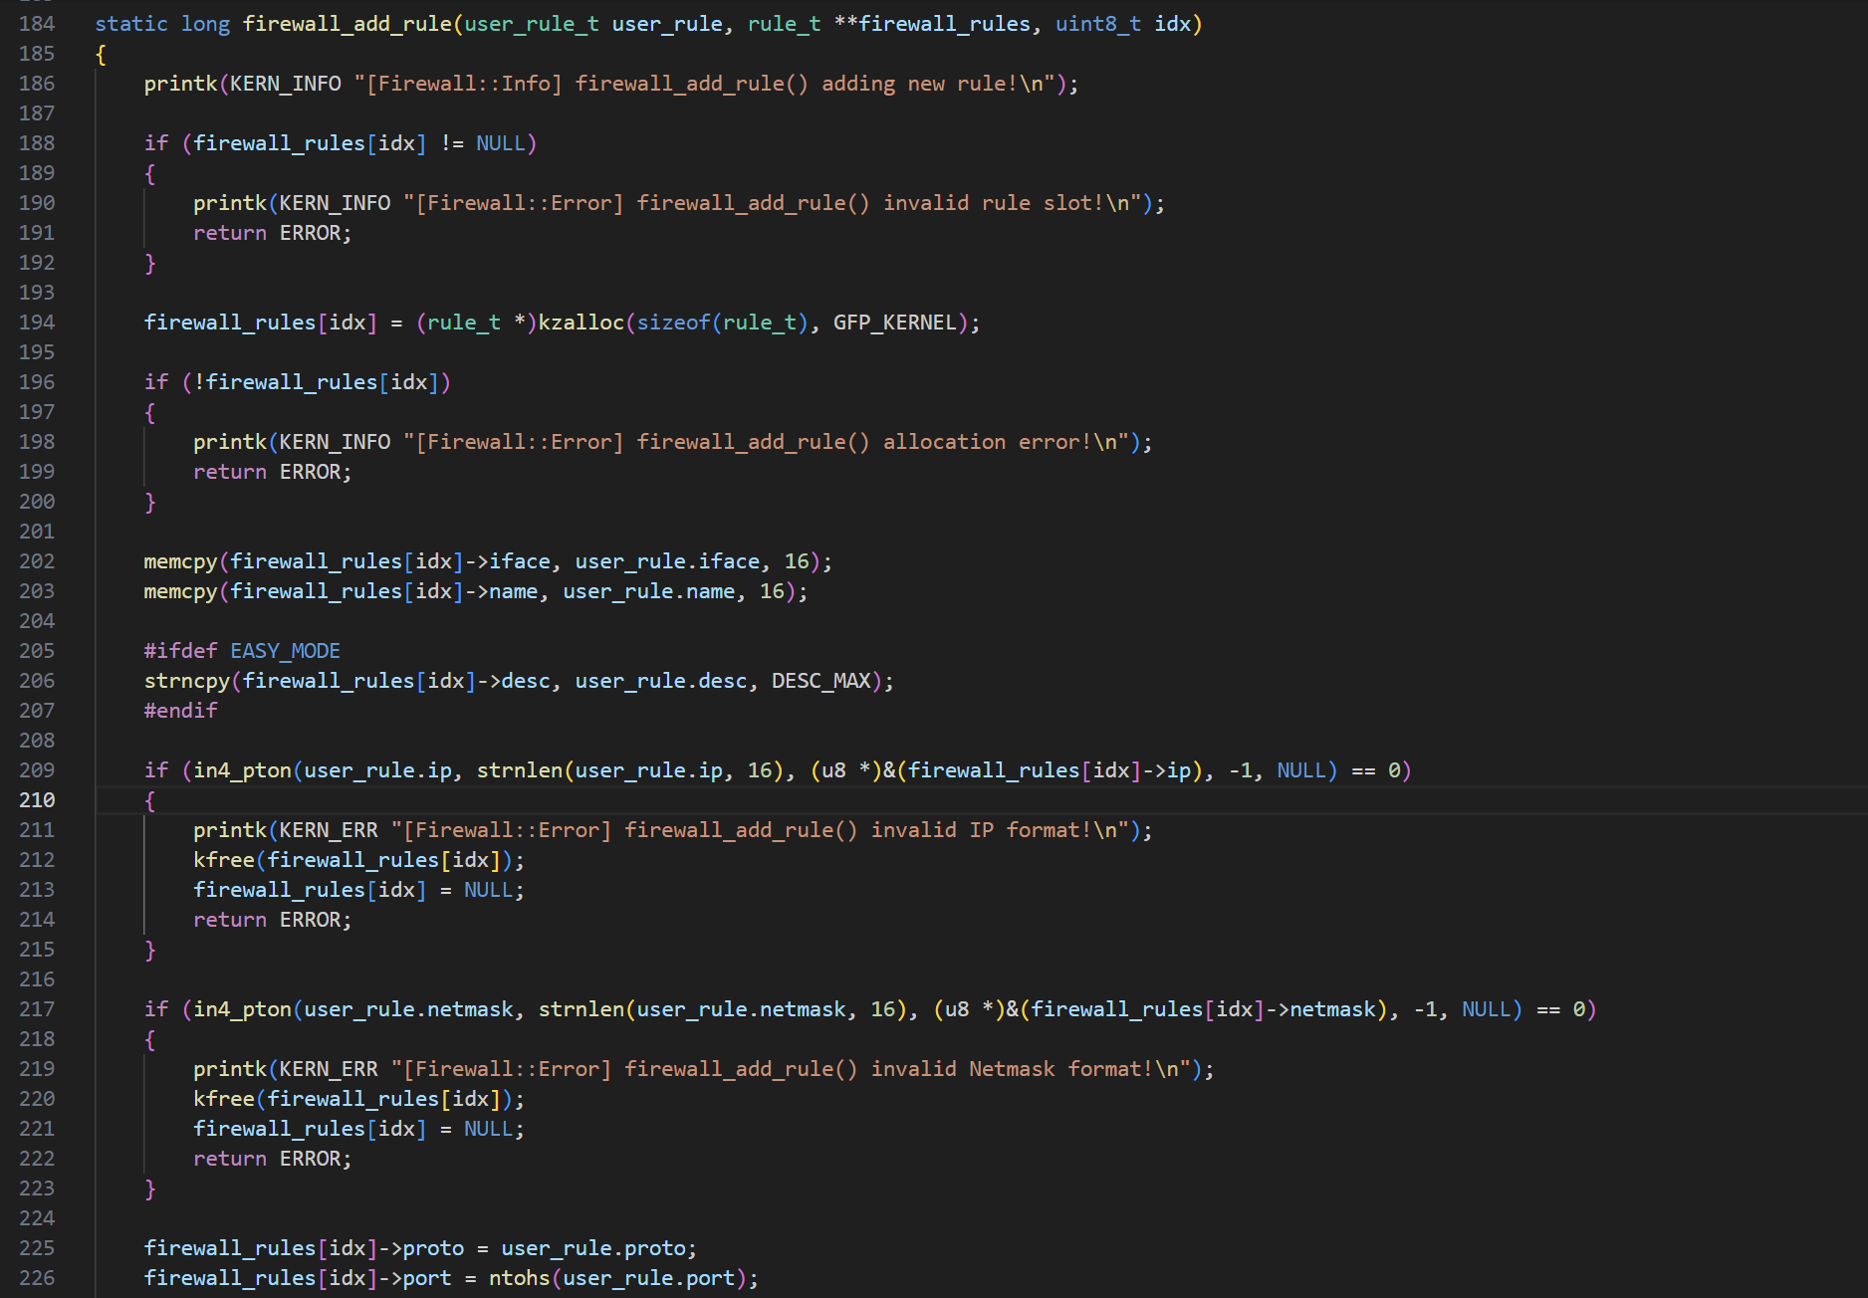Image resolution: width=1868 pixels, height=1298 pixels.
Task: Click the return ERROR statement on line 191
Action: [271, 232]
